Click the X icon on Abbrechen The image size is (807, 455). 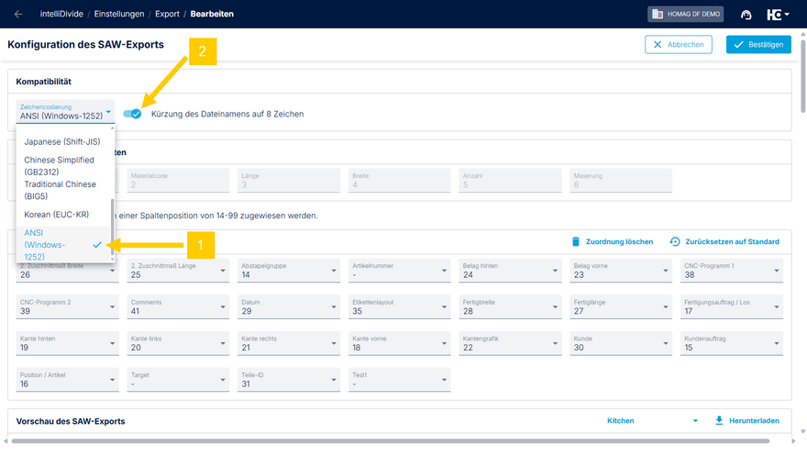click(658, 44)
